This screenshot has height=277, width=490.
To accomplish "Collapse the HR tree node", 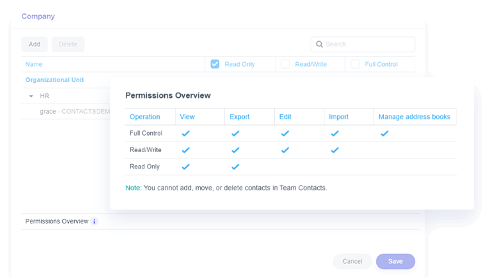I will point(31,97).
